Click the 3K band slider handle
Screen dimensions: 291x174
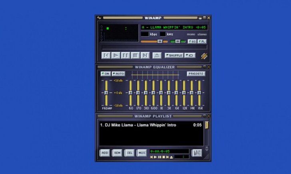(169, 92)
